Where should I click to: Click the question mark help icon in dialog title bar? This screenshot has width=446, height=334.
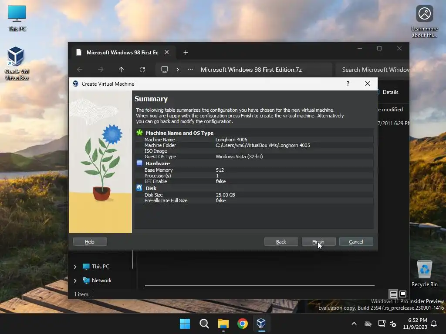coord(348,83)
